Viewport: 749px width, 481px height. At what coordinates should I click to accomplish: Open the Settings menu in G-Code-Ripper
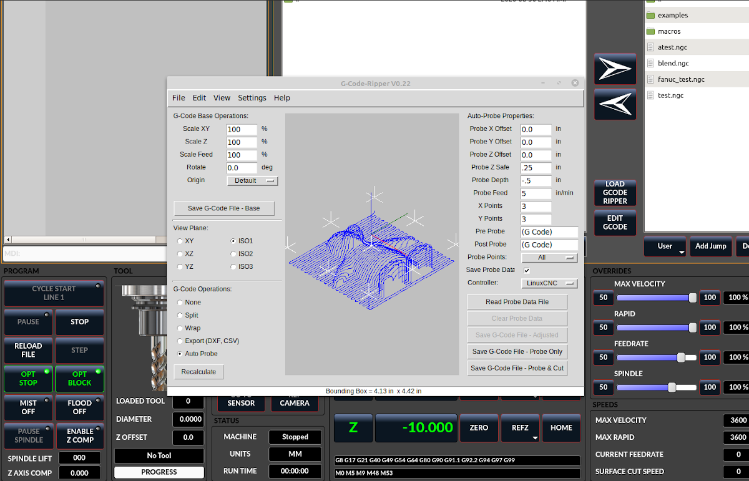252,97
